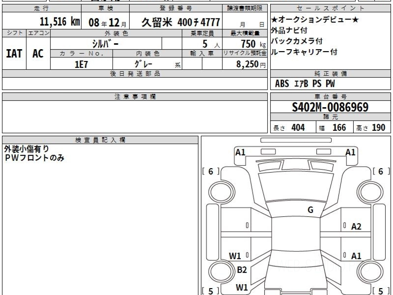The width and height of the screenshot is (393, 295).
Task: Click the B2 dent mark on the diagram
Action: pos(242,270)
